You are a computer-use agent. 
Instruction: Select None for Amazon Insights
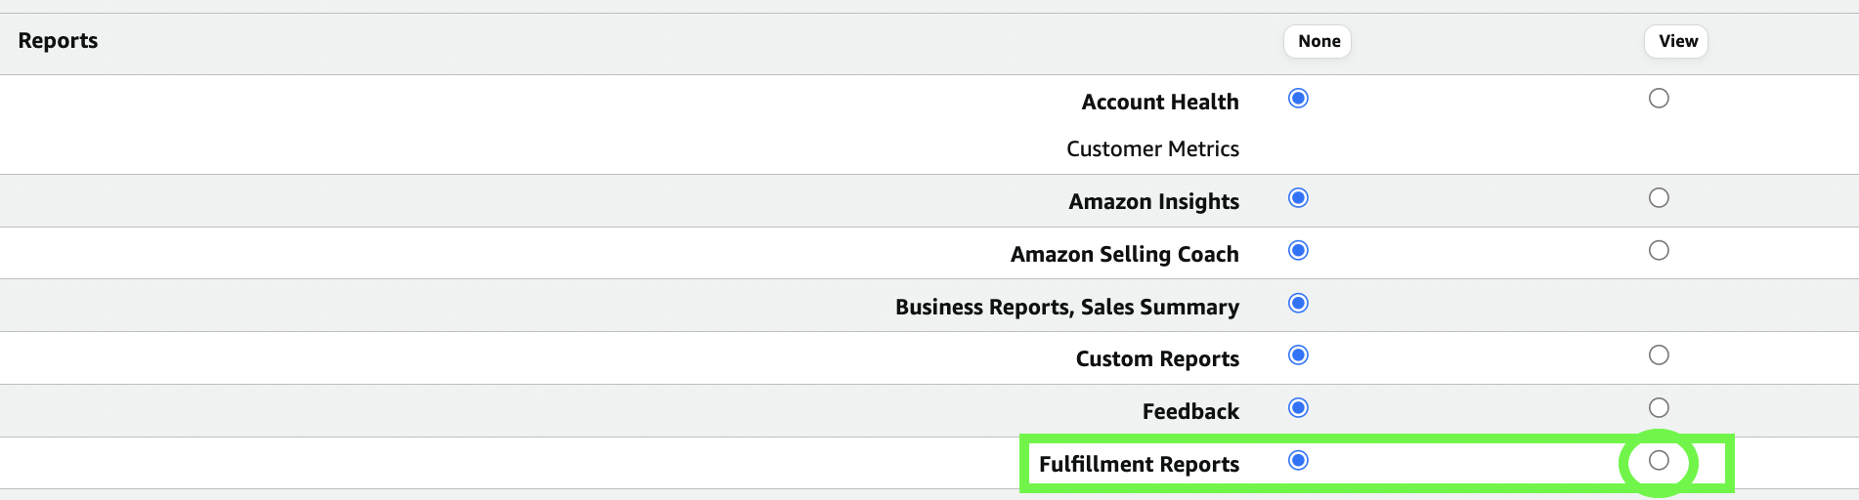tap(1298, 198)
